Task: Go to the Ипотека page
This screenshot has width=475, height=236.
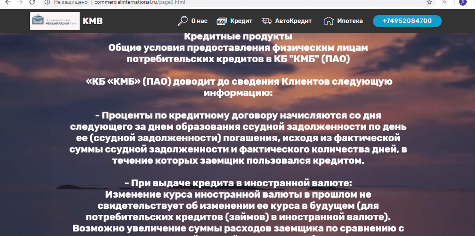Action: (x=350, y=21)
